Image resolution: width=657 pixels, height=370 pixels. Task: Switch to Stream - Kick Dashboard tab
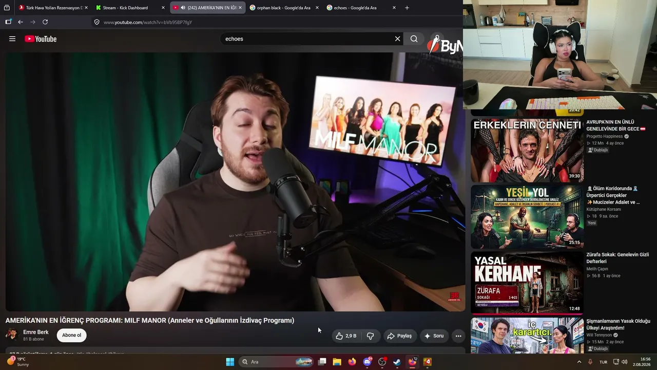click(x=129, y=8)
